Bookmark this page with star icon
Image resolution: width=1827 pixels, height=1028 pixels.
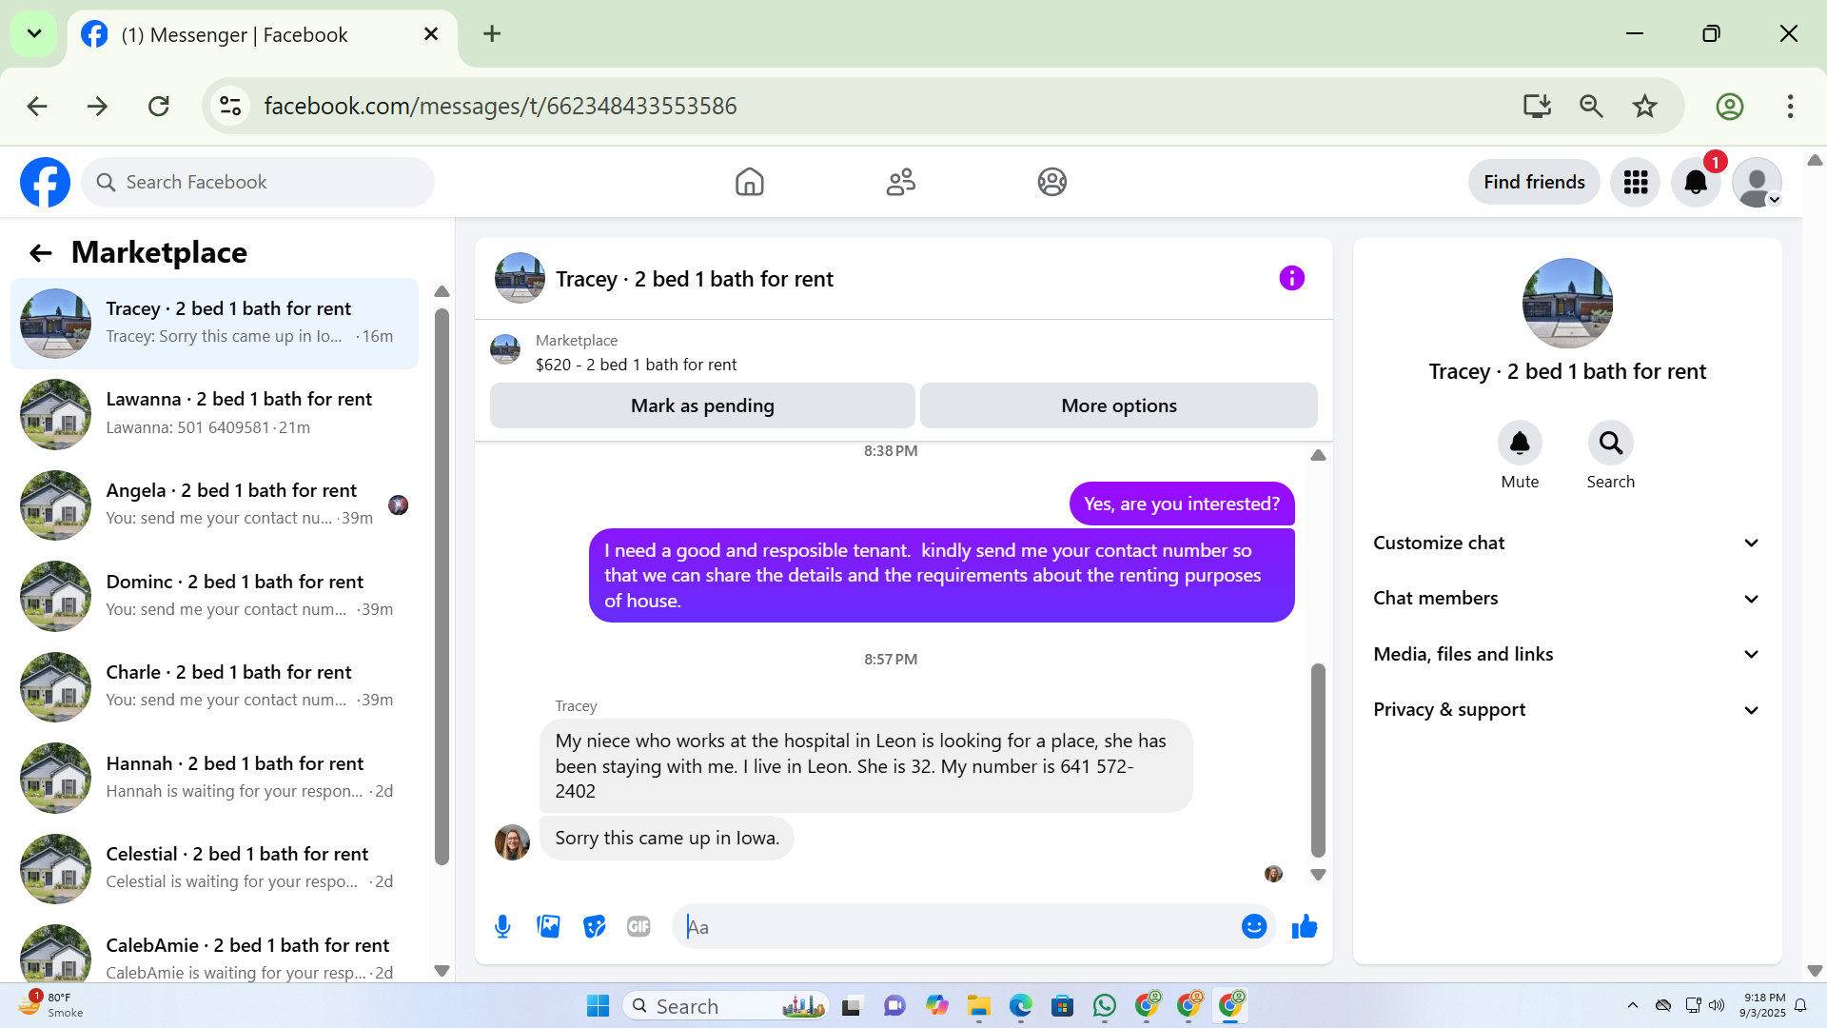tap(1644, 106)
